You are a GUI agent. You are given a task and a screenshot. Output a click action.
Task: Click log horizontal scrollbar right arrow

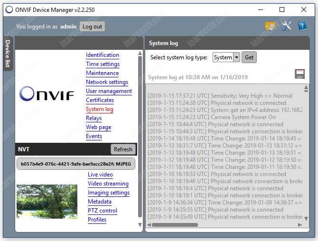coord(300,225)
